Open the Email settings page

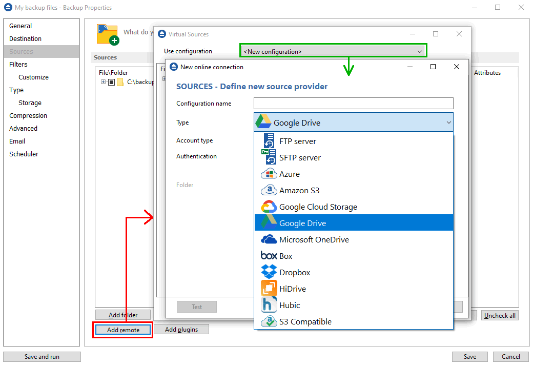pos(17,141)
